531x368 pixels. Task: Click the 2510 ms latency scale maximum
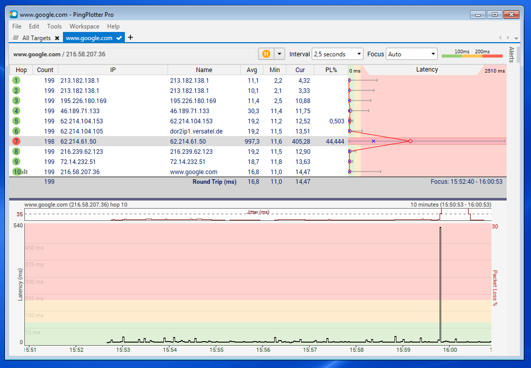point(494,71)
